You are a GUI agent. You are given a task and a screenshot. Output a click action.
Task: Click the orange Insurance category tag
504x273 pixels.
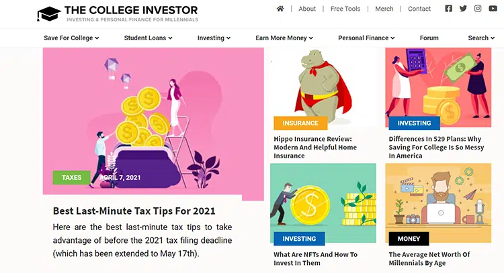click(300, 123)
